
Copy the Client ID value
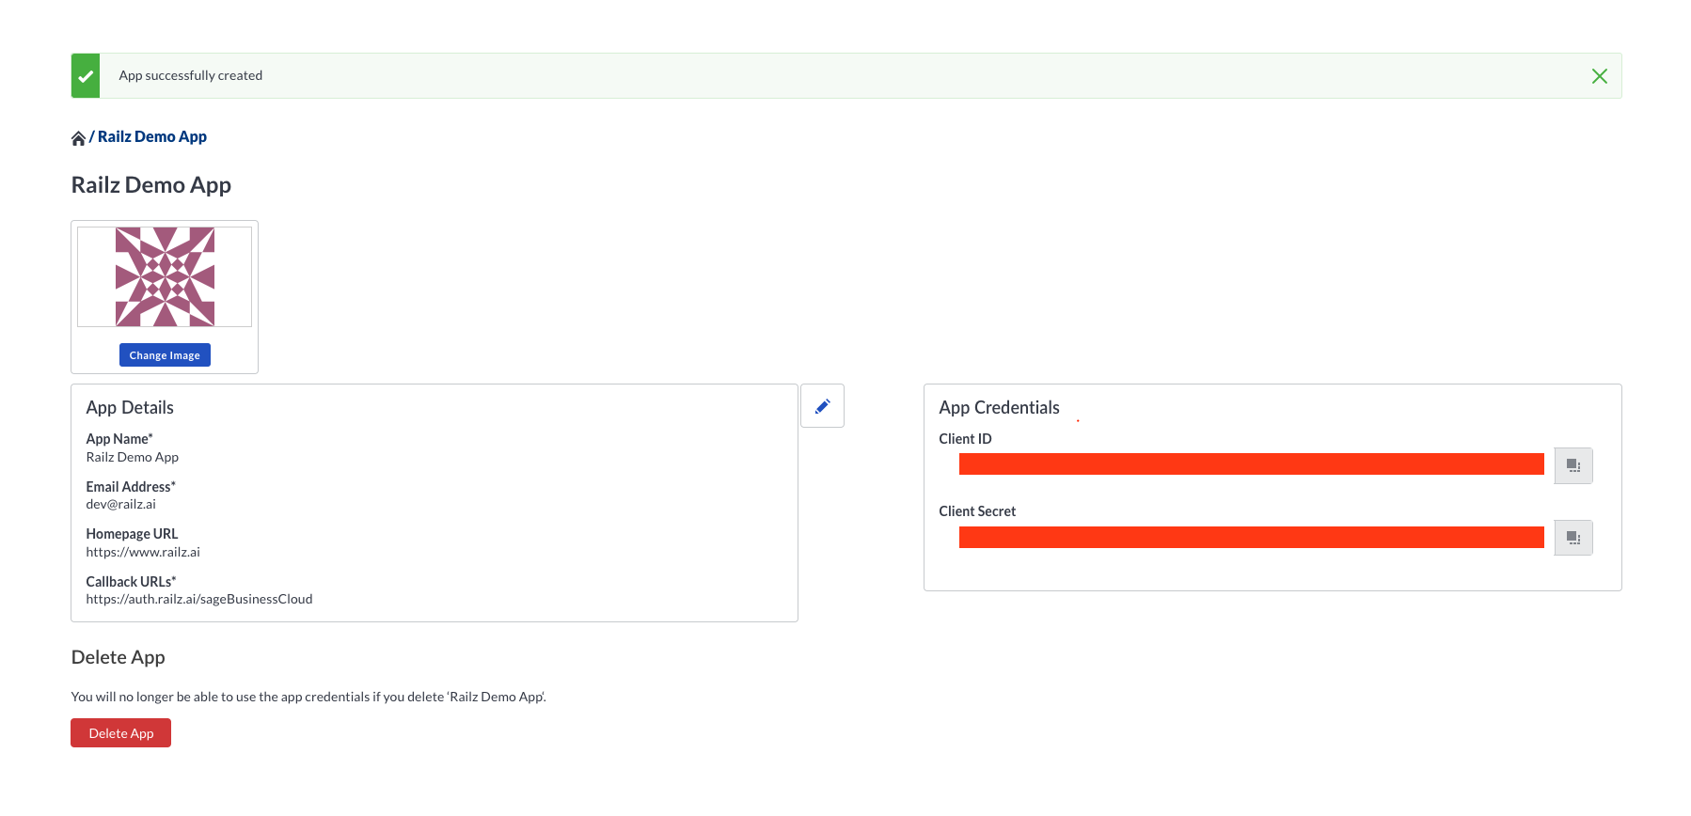point(1572,465)
